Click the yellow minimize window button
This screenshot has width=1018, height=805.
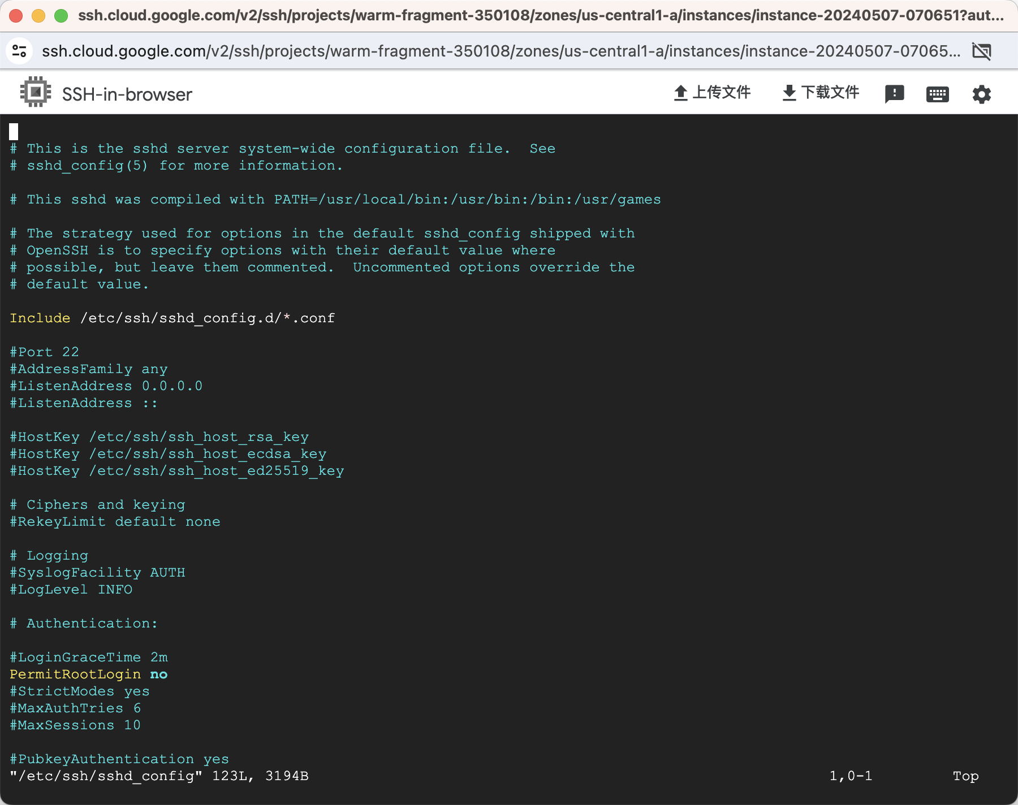click(x=38, y=15)
